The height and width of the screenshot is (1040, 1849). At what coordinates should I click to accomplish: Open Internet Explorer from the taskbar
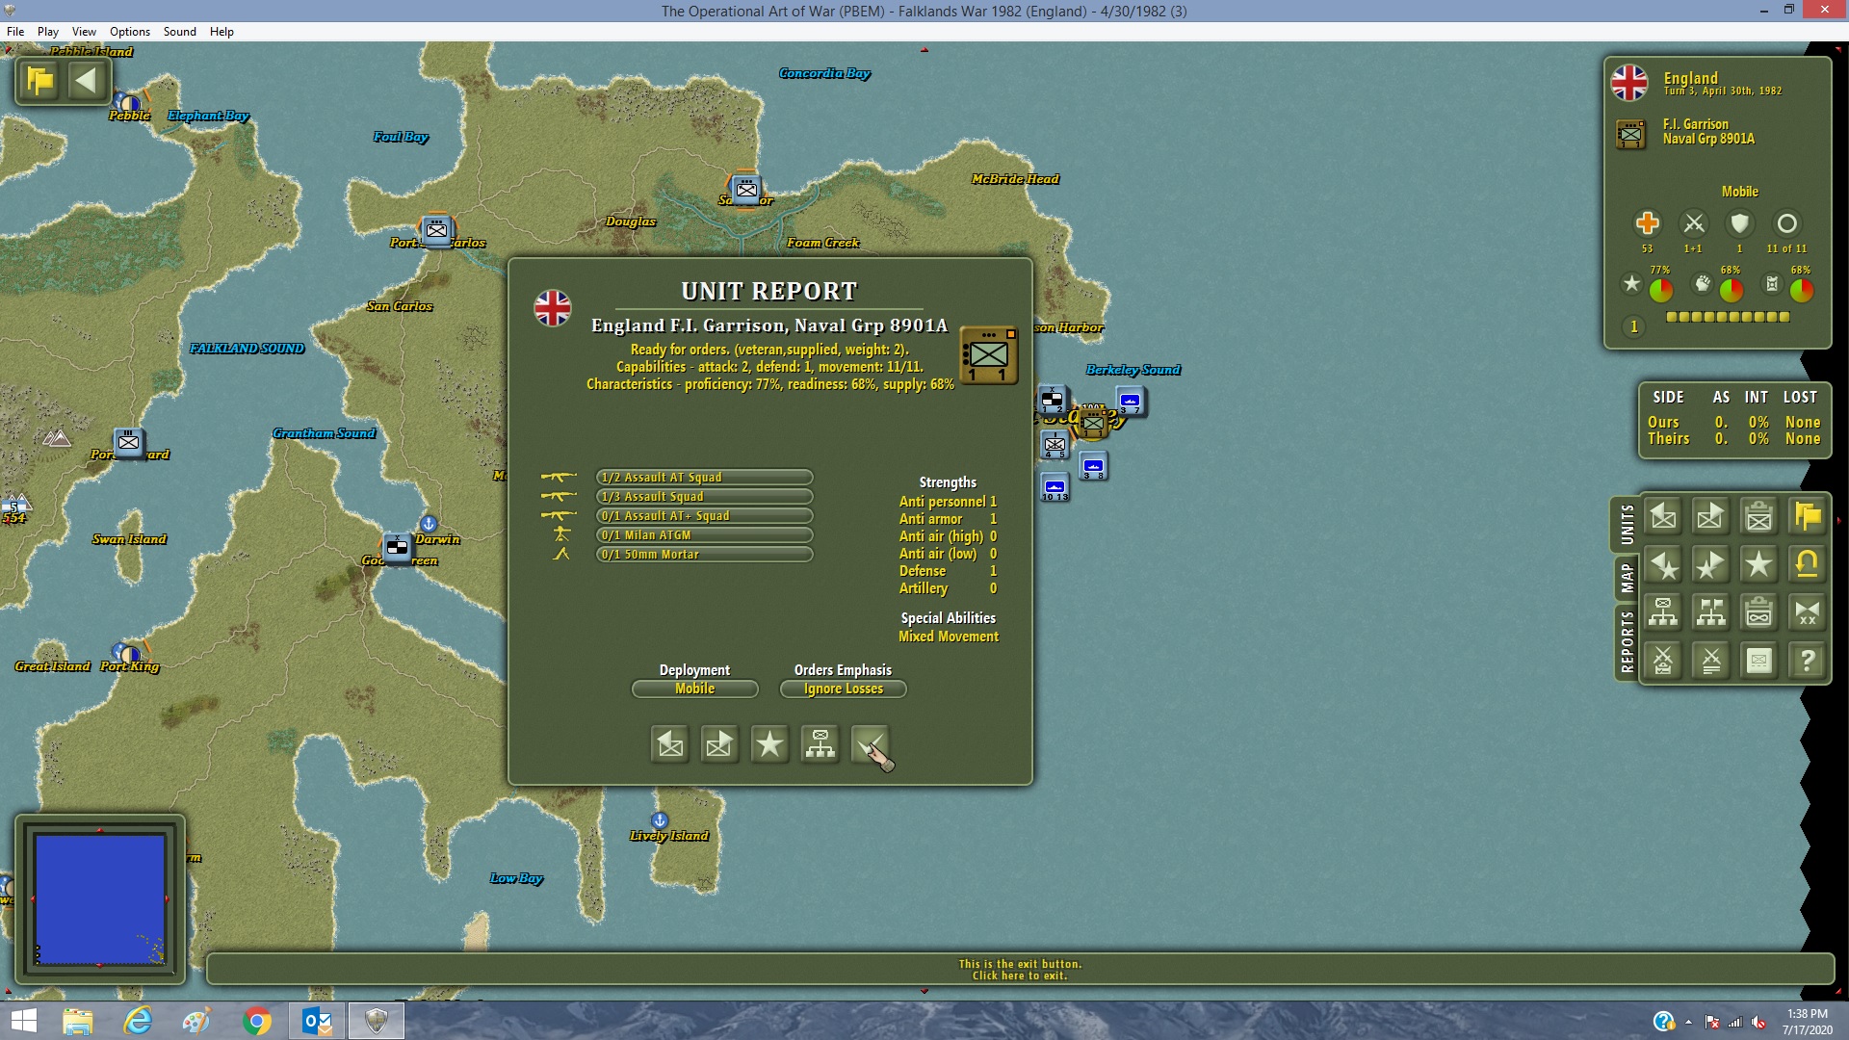pos(138,1021)
